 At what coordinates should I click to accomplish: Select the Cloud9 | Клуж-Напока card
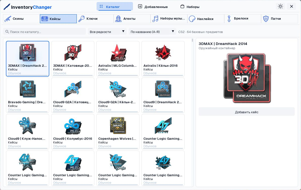pyautogui.click(x=28, y=132)
